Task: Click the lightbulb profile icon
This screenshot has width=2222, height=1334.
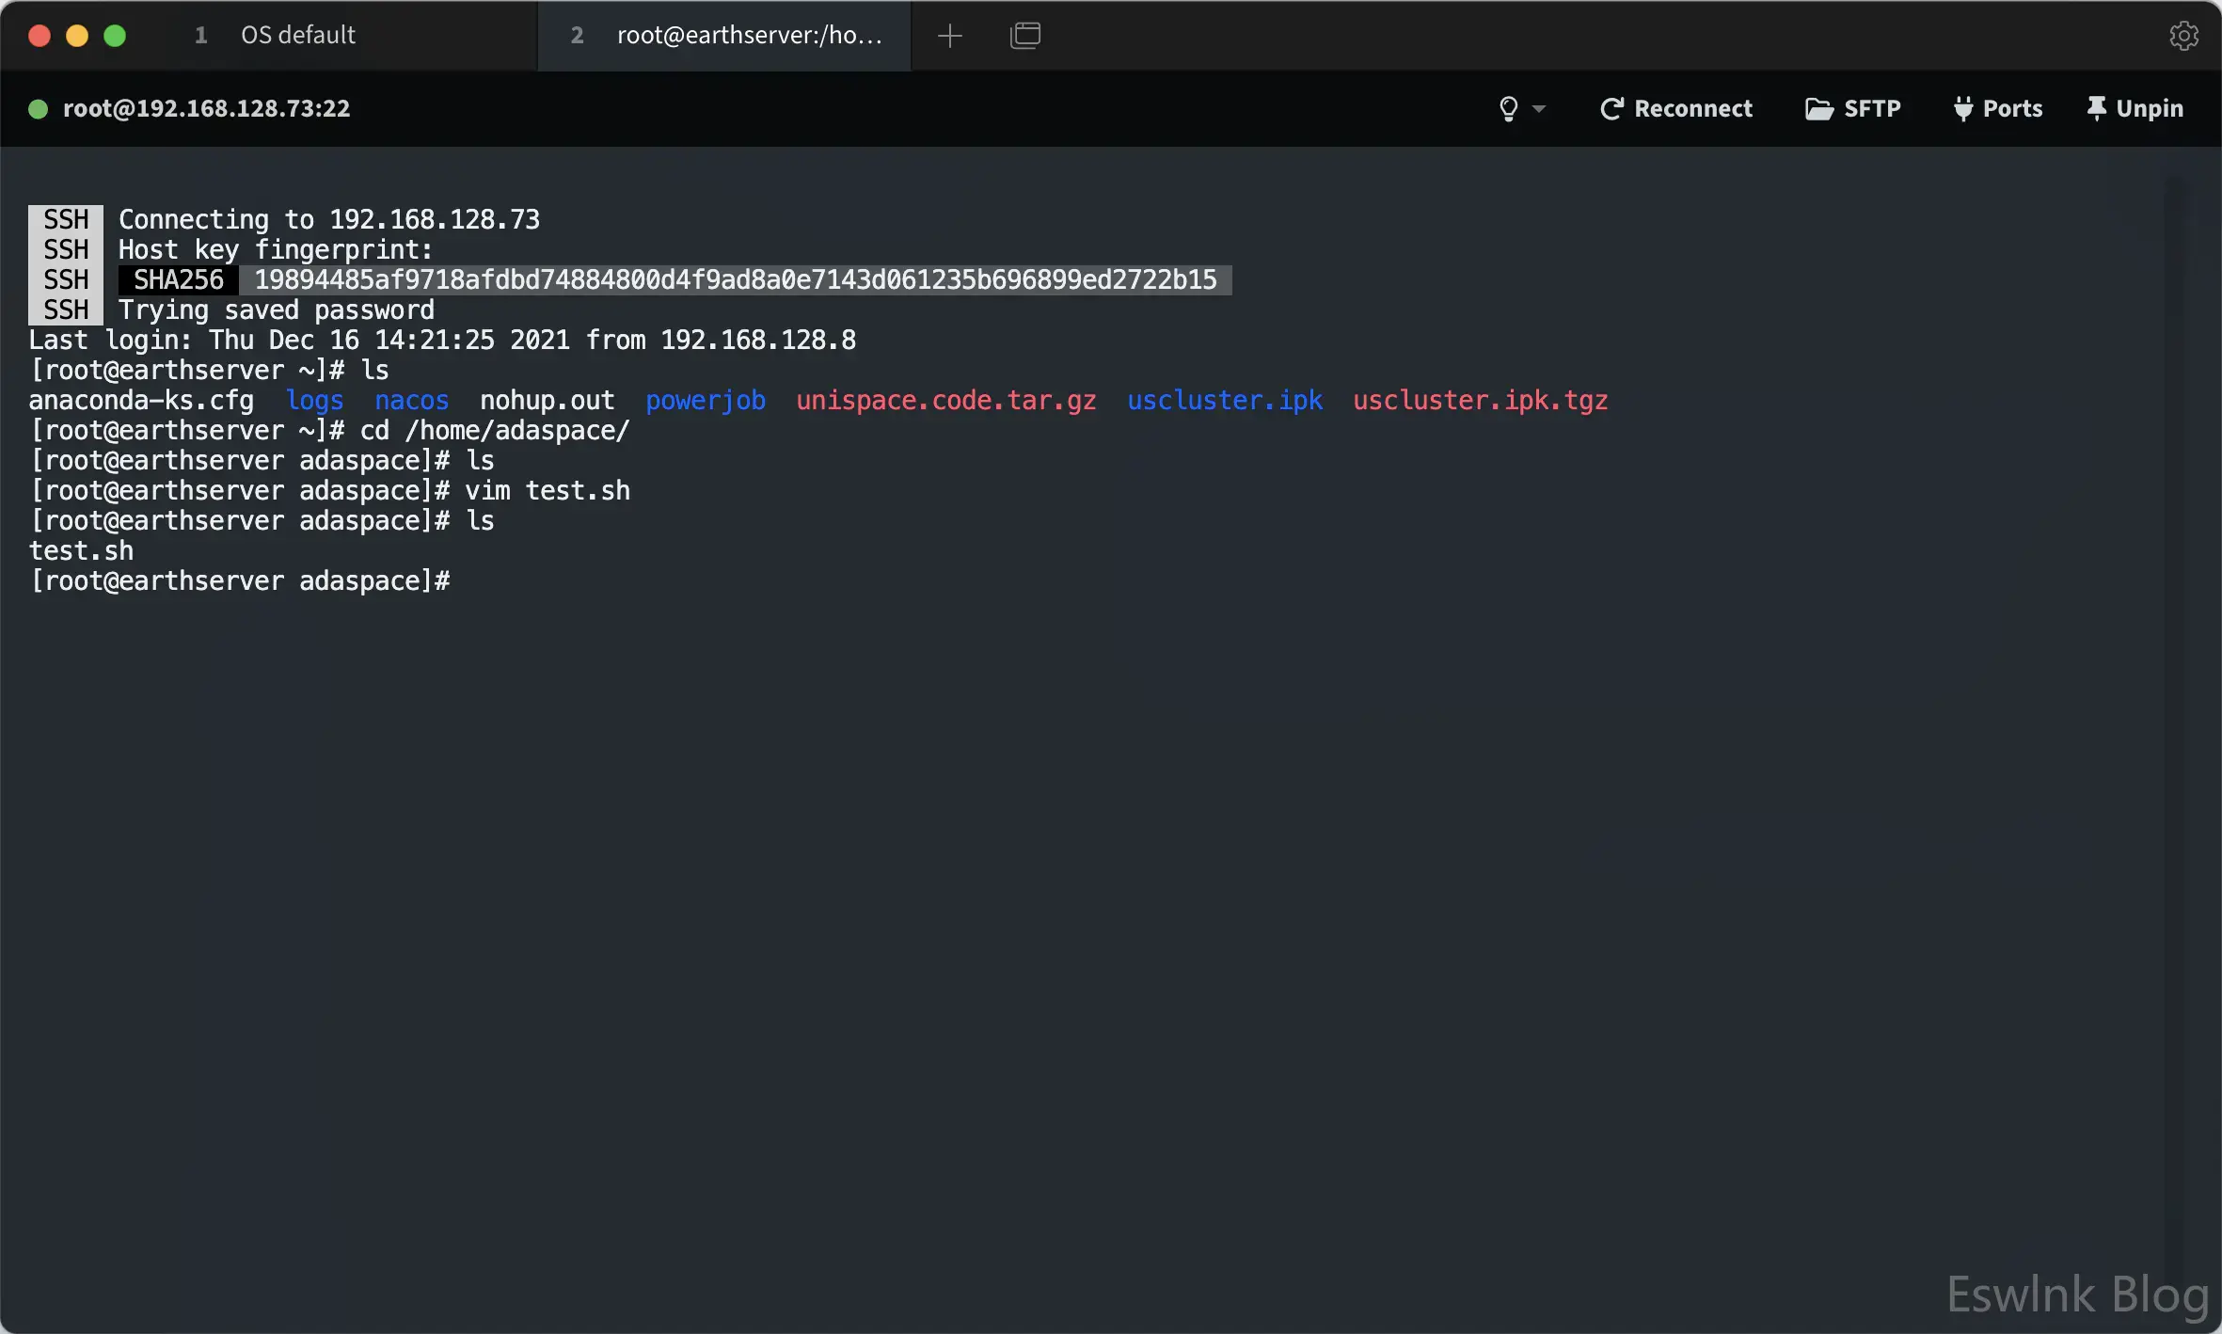Action: click(1508, 109)
